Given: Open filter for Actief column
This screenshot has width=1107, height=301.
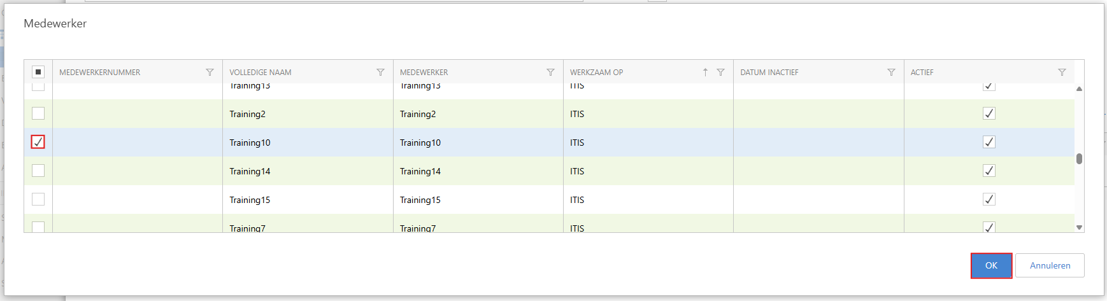Looking at the screenshot, I should [x=1062, y=73].
